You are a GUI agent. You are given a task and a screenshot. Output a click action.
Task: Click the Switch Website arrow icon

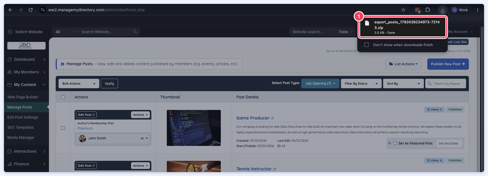coord(10,32)
